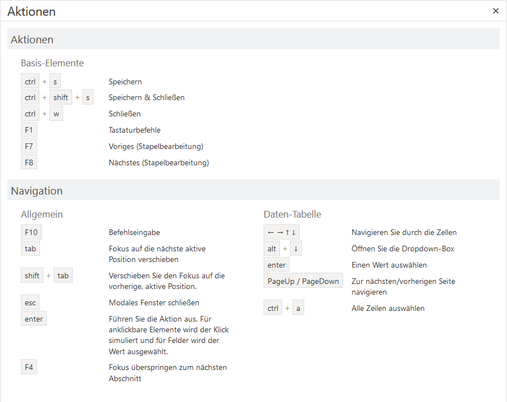507x402 pixels.
Task: Click the 'a' key badge
Action: (298, 308)
